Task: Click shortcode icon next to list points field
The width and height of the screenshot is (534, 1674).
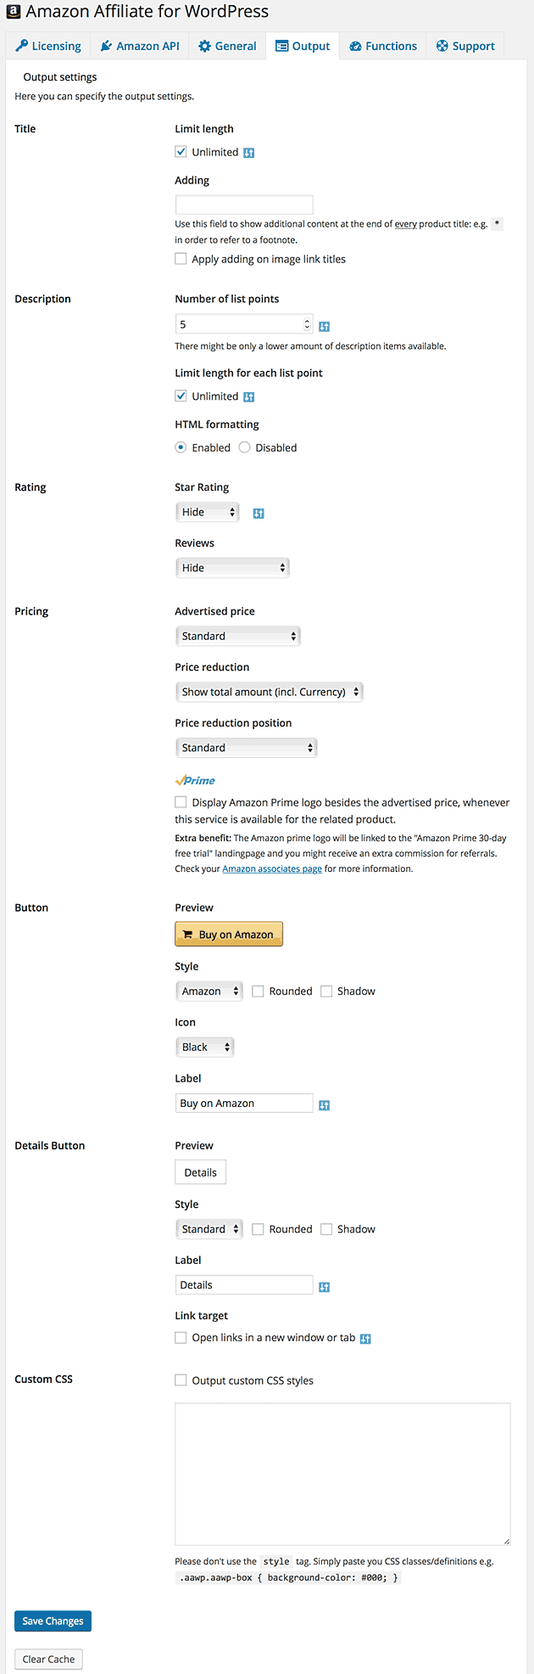Action: [x=324, y=326]
